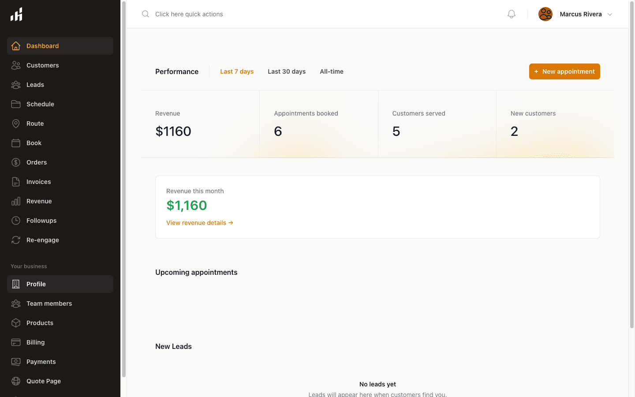Viewport: 635px width, 397px height.
Task: Select the Quote Page item
Action: point(43,381)
